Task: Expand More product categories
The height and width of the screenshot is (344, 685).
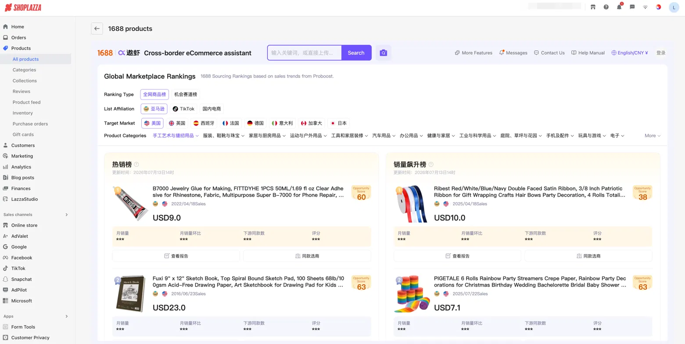Action: pyautogui.click(x=653, y=136)
